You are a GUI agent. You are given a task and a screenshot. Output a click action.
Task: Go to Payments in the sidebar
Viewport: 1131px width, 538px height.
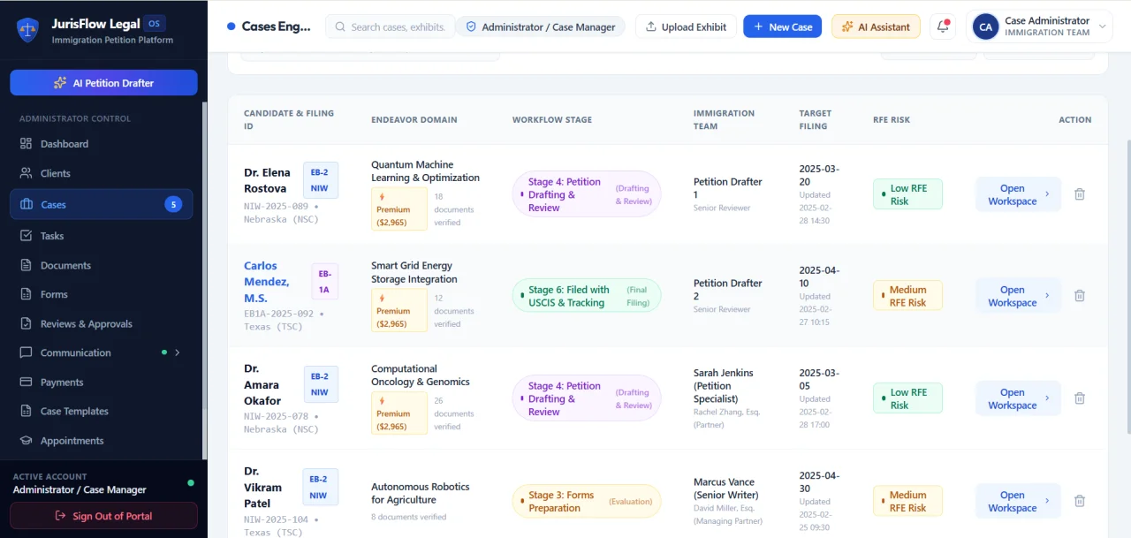pos(102,382)
